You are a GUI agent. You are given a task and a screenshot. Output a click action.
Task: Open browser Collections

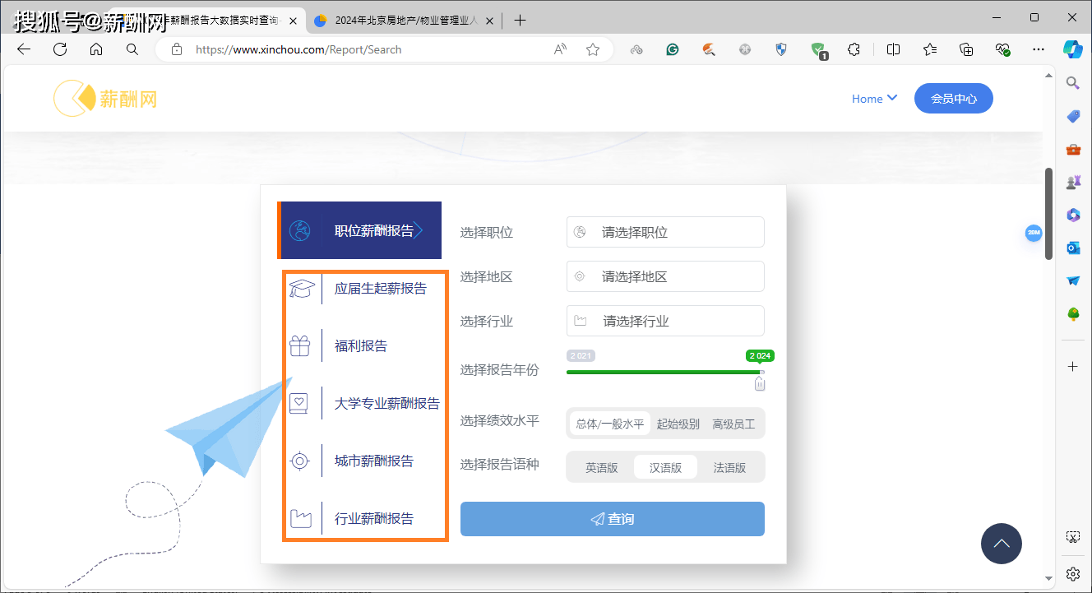coord(966,49)
